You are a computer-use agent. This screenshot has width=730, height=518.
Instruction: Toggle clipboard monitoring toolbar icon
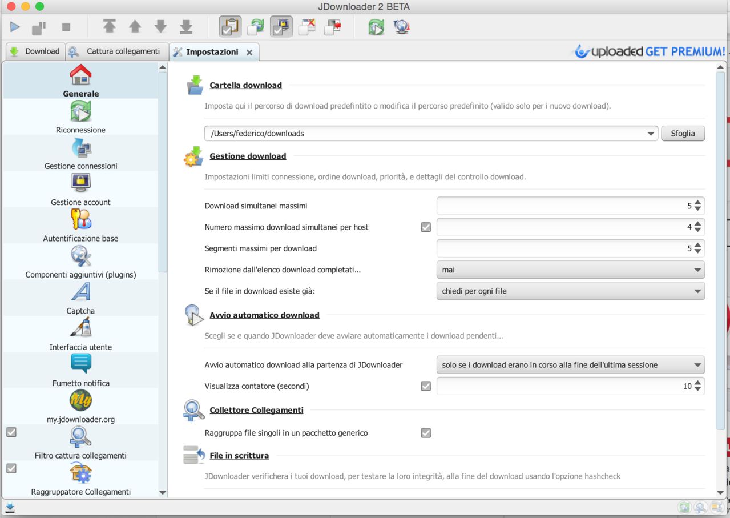click(x=230, y=26)
